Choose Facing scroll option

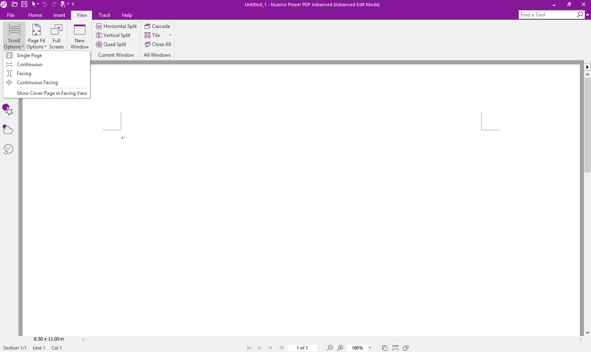(47, 74)
